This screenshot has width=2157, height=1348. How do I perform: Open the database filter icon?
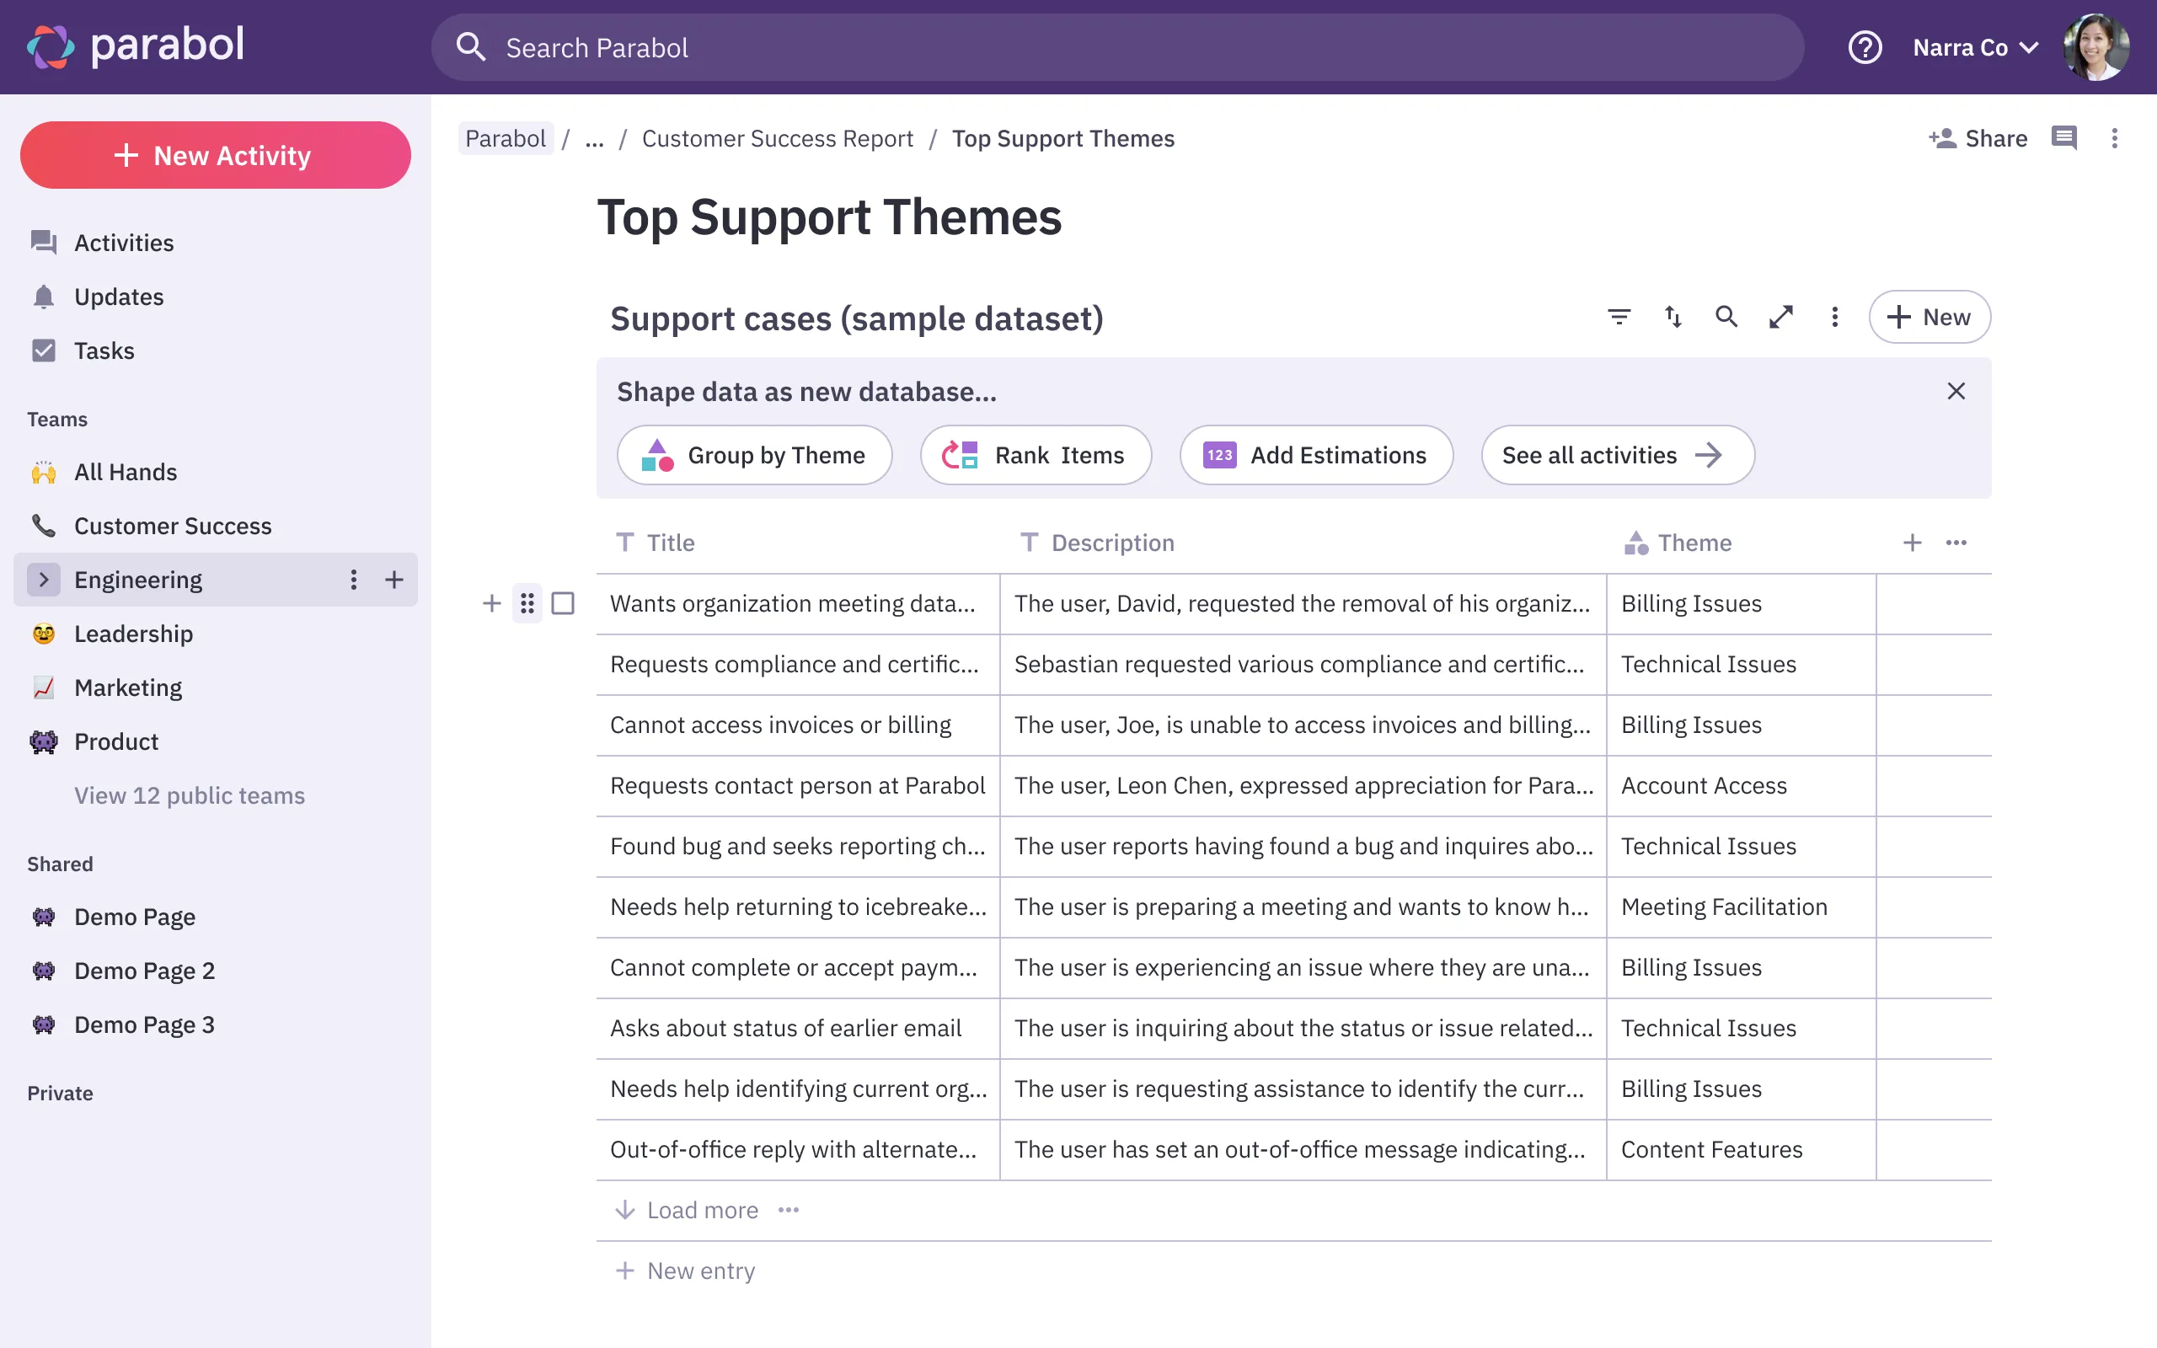tap(1619, 317)
